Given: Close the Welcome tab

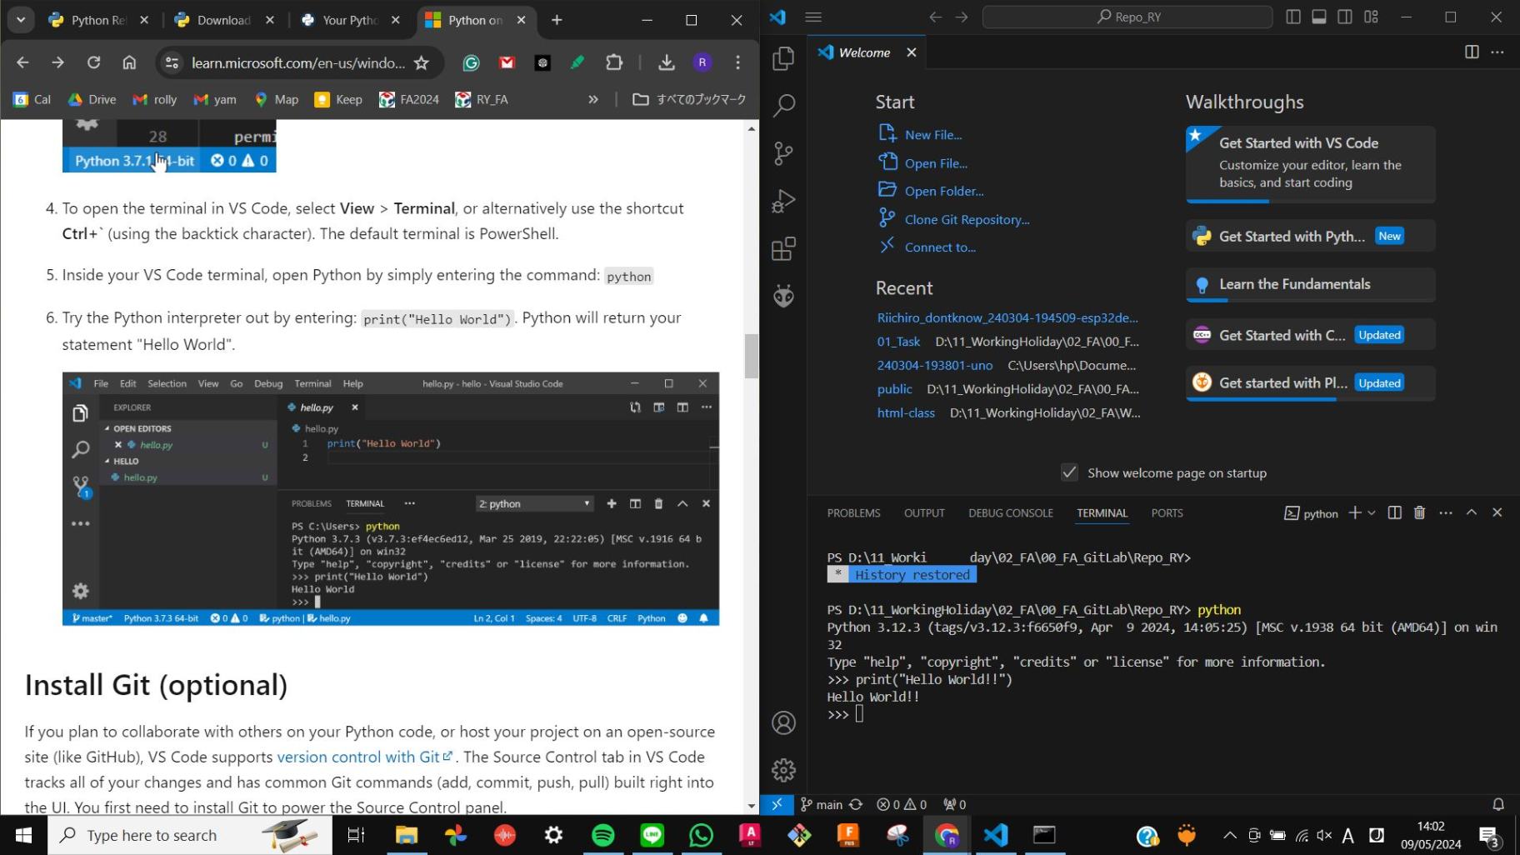Looking at the screenshot, I should 912,52.
